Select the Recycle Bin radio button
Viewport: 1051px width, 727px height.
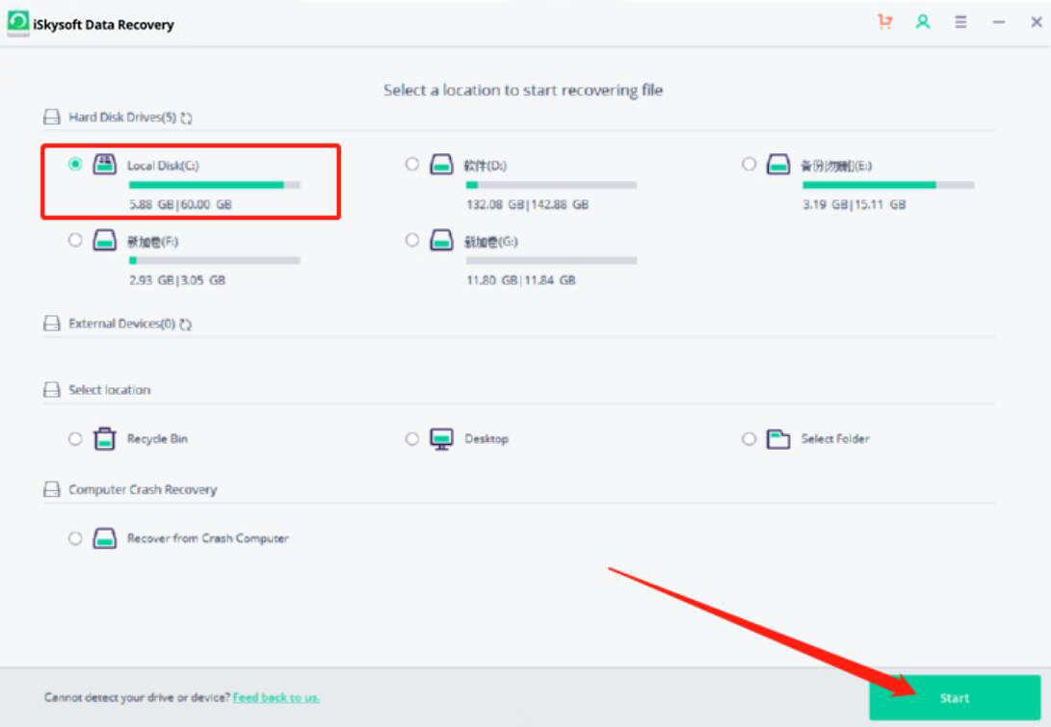point(75,439)
